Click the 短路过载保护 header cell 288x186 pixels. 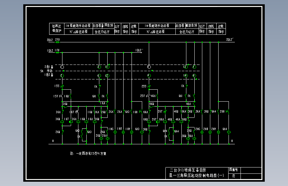[x=57, y=28]
